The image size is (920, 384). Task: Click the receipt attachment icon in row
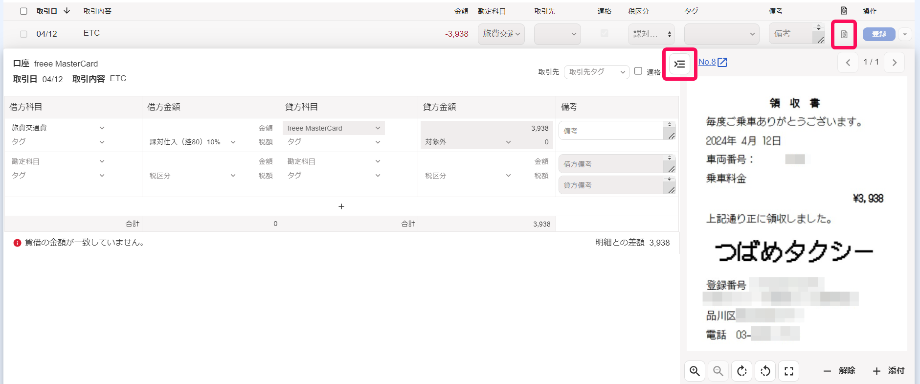point(844,34)
